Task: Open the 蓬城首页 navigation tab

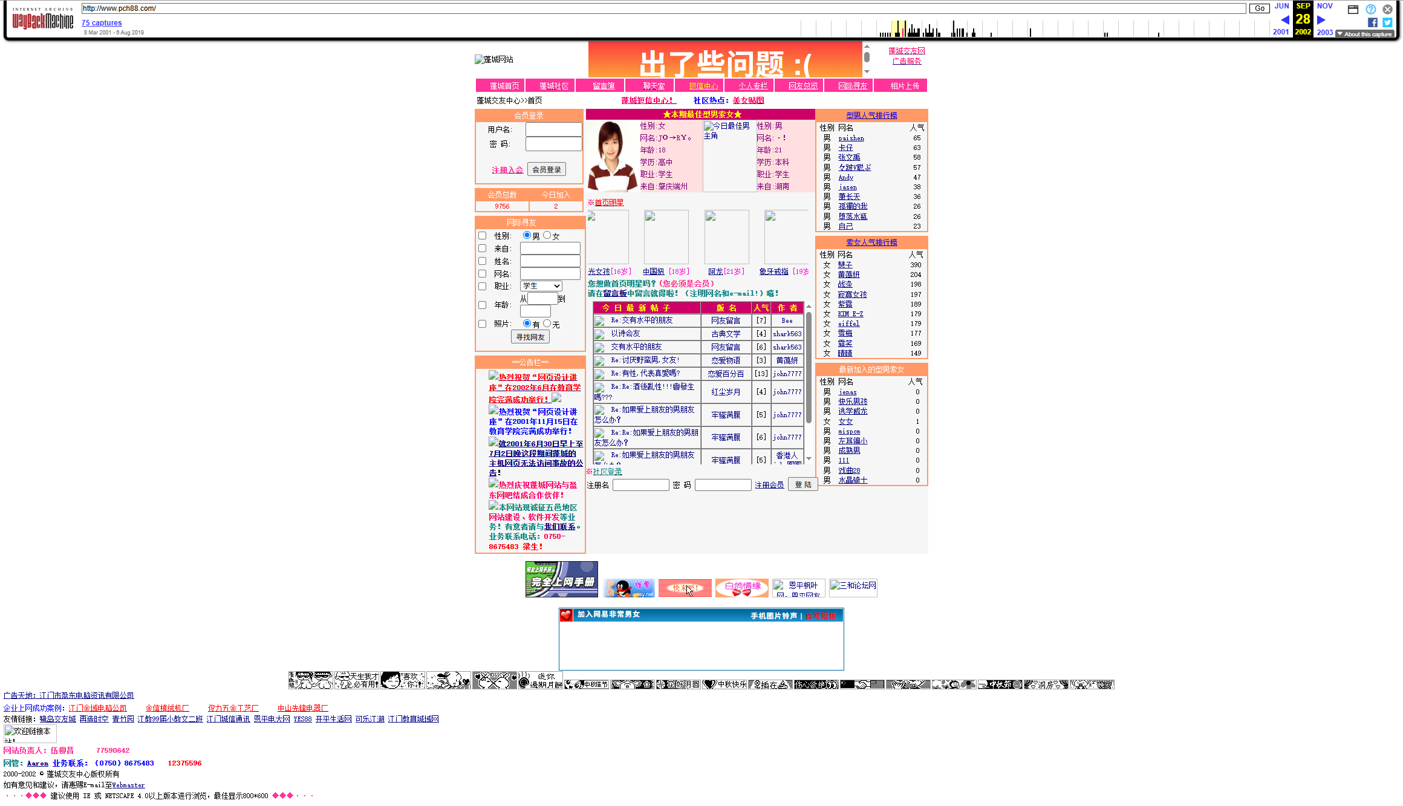Action: [x=501, y=86]
